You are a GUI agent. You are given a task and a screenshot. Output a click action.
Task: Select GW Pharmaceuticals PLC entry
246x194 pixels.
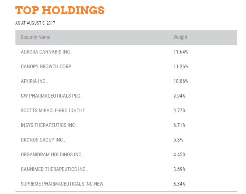point(51,96)
